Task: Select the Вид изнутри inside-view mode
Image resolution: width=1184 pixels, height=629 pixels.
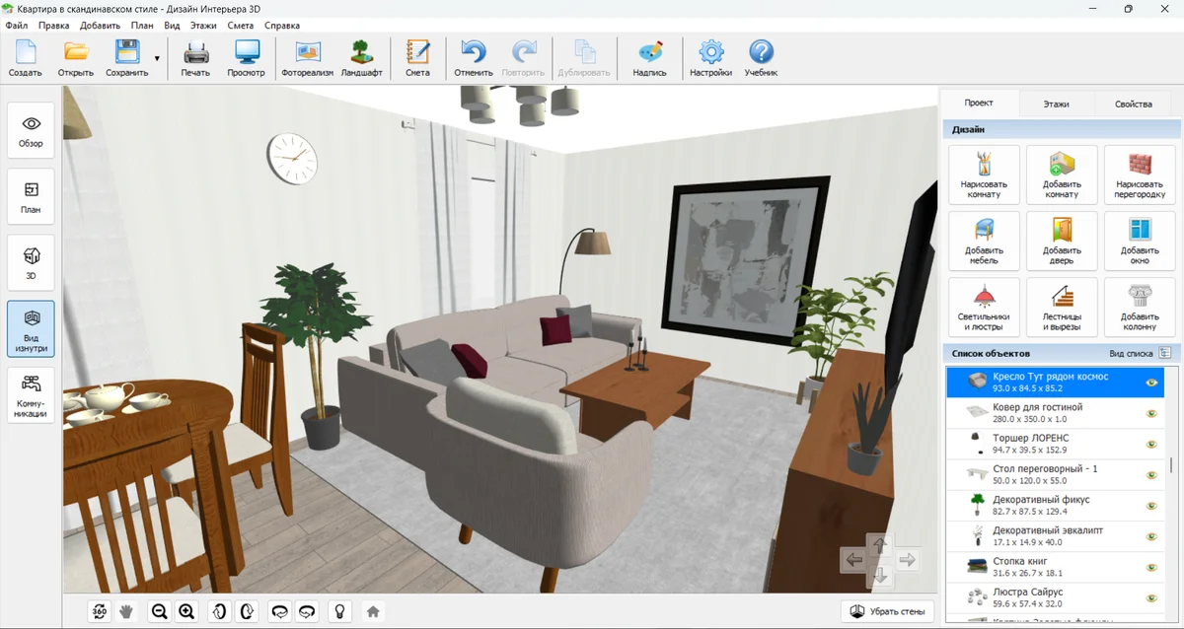Action: (31, 329)
